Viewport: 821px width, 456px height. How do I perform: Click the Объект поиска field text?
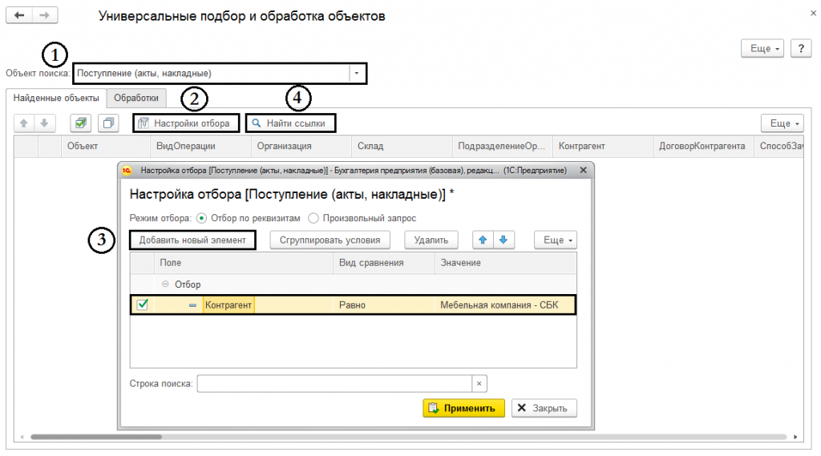pos(144,73)
